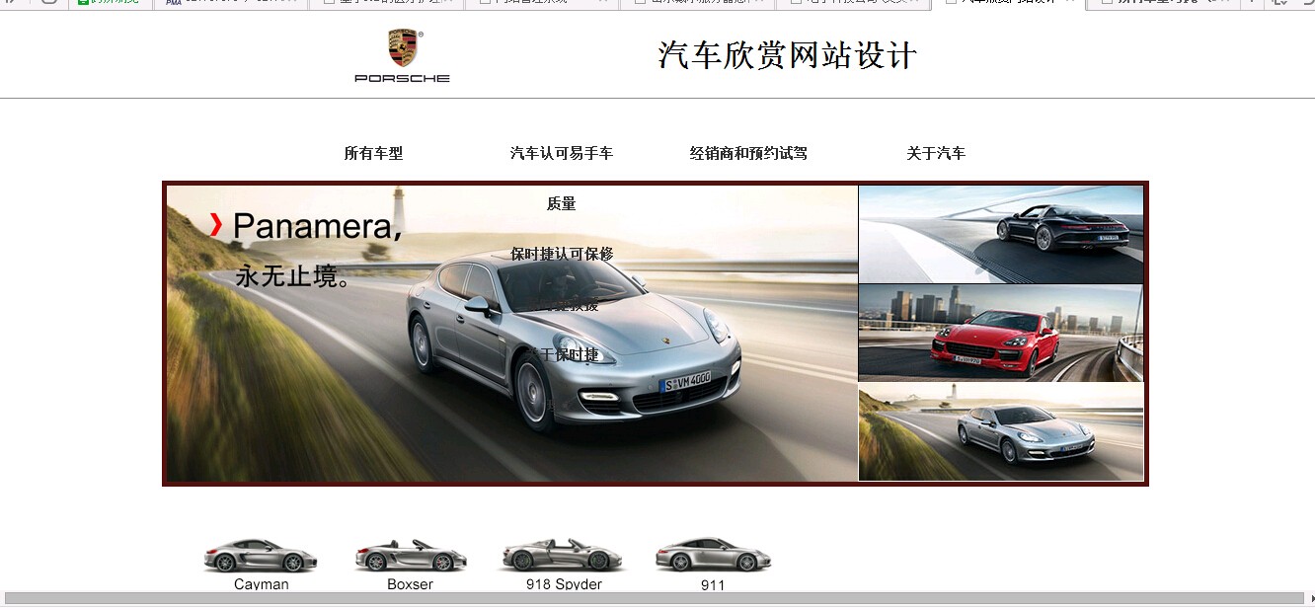The height and width of the screenshot is (610, 1315).
Task: Open the 关于汽车 menu
Action: point(936,153)
